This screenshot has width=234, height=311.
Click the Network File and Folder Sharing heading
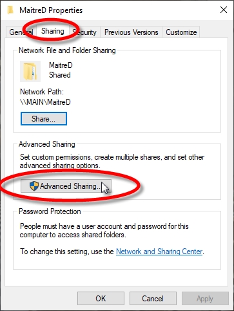coord(67,50)
